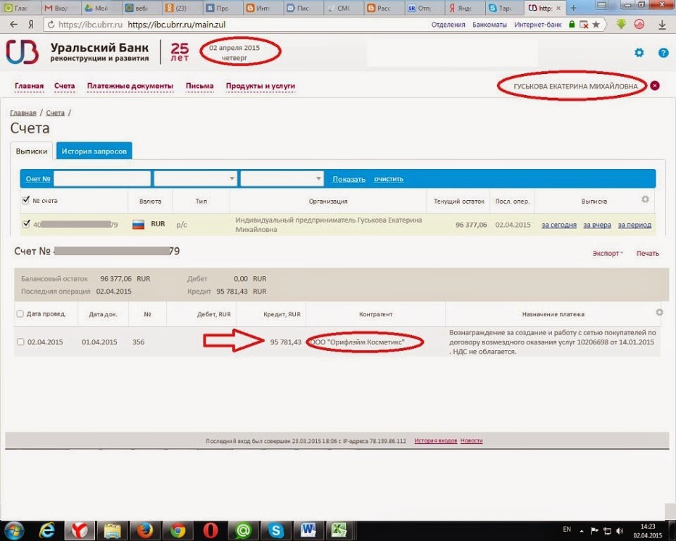The width and height of the screenshot is (676, 541).
Task: Click the Главная breadcrumb link
Action: click(x=23, y=113)
